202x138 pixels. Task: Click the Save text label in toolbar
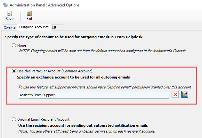10,19
